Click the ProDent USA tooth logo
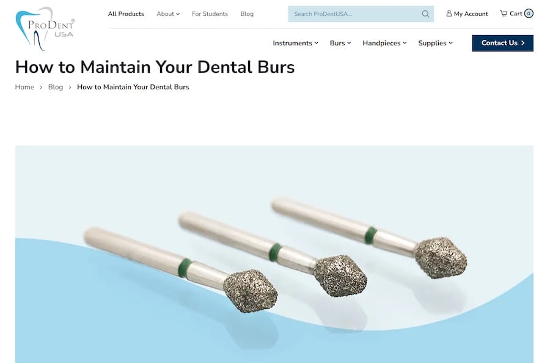 click(x=45, y=29)
